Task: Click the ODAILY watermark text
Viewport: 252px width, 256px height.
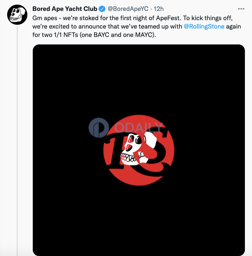Action: click(x=138, y=127)
